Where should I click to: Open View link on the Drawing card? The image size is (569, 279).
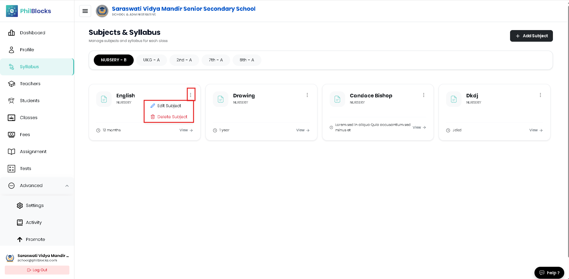coord(303,130)
